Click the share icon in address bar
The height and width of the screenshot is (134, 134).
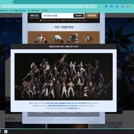click(x=89, y=6)
